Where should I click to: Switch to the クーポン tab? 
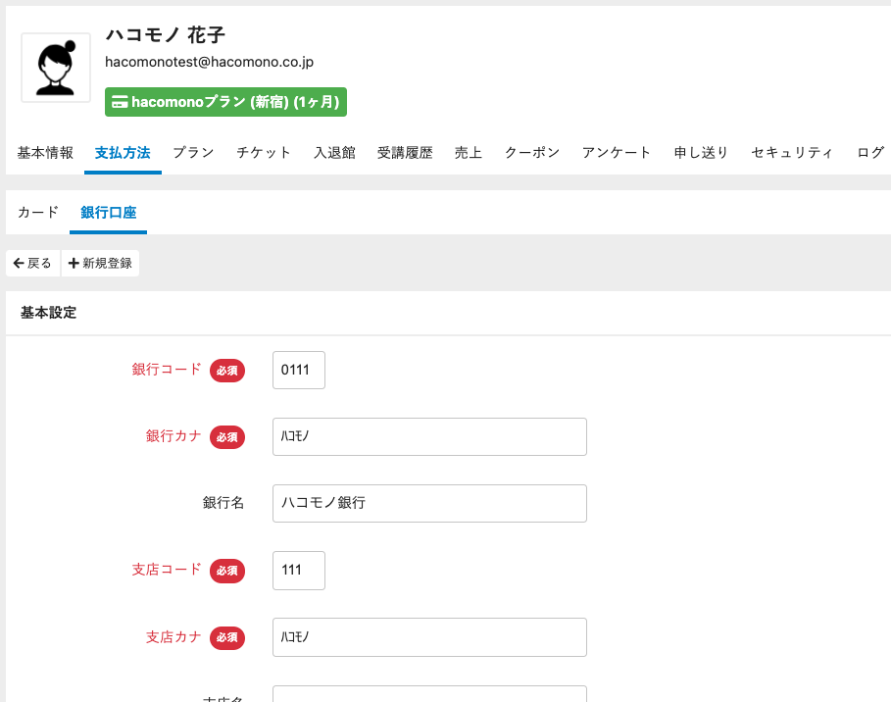[x=532, y=153]
